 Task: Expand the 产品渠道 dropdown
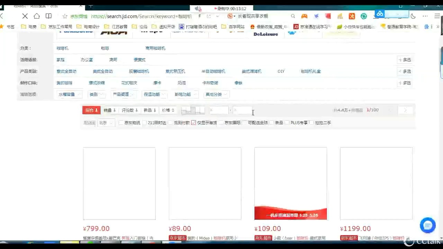(x=124, y=94)
